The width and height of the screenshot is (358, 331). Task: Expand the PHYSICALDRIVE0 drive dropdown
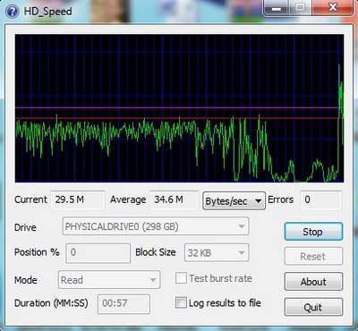tap(155, 226)
